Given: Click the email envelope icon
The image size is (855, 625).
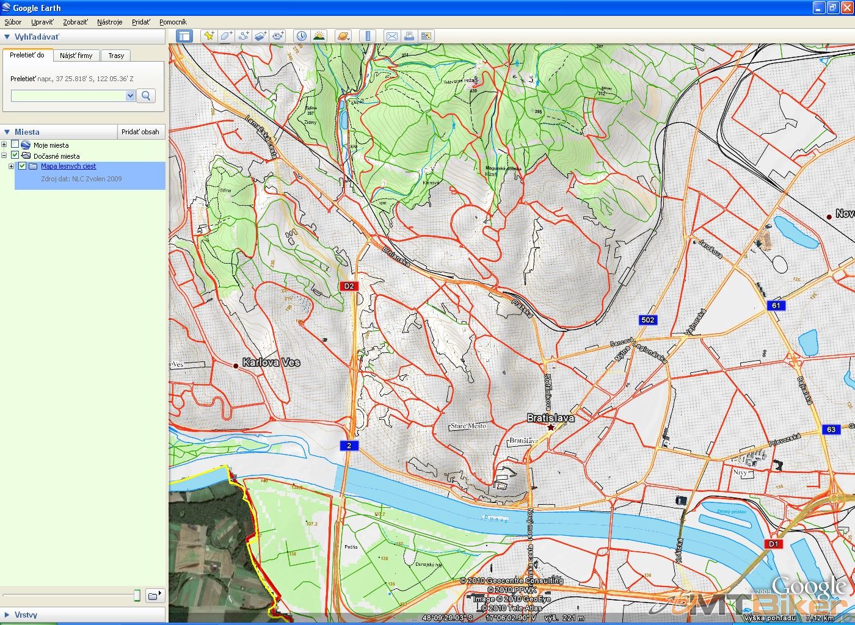Looking at the screenshot, I should pos(392,36).
